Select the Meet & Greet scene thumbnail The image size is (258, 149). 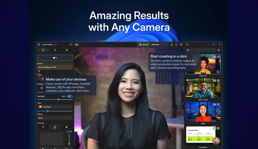pos(203,88)
